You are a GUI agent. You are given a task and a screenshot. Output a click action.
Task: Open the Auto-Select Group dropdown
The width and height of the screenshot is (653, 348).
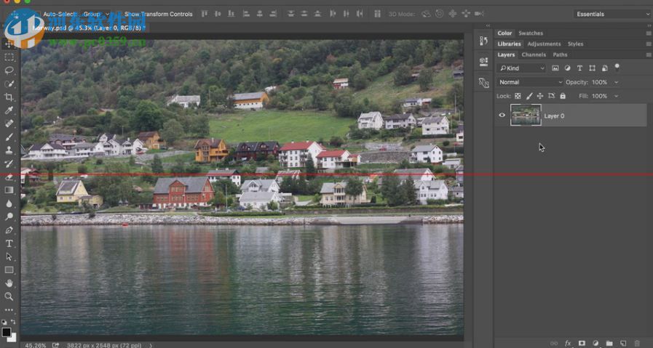point(96,14)
